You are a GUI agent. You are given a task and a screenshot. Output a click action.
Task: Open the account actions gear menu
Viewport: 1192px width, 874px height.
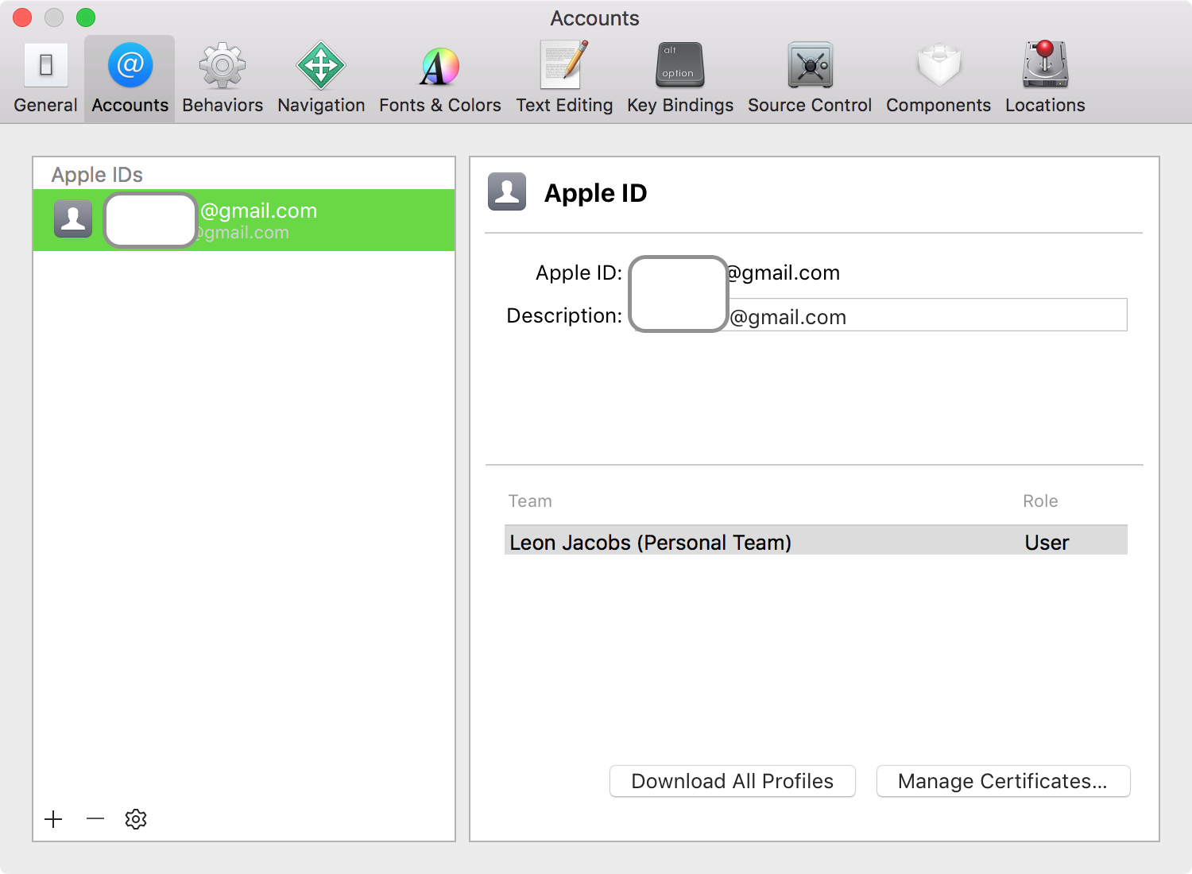(135, 819)
